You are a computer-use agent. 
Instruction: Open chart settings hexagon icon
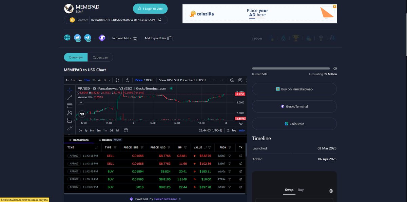[x=240, y=80]
